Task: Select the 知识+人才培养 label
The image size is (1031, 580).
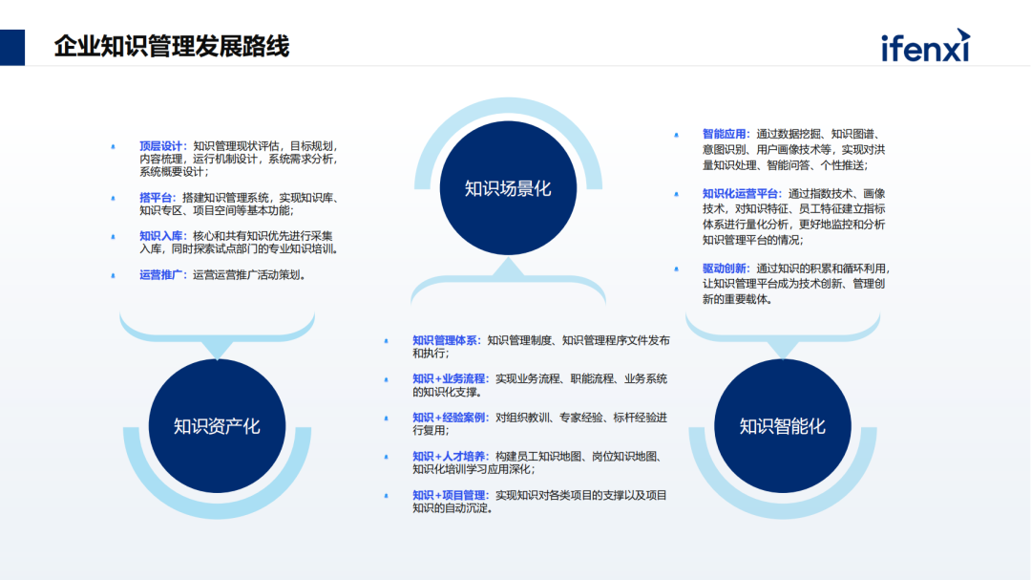Action: click(450, 457)
